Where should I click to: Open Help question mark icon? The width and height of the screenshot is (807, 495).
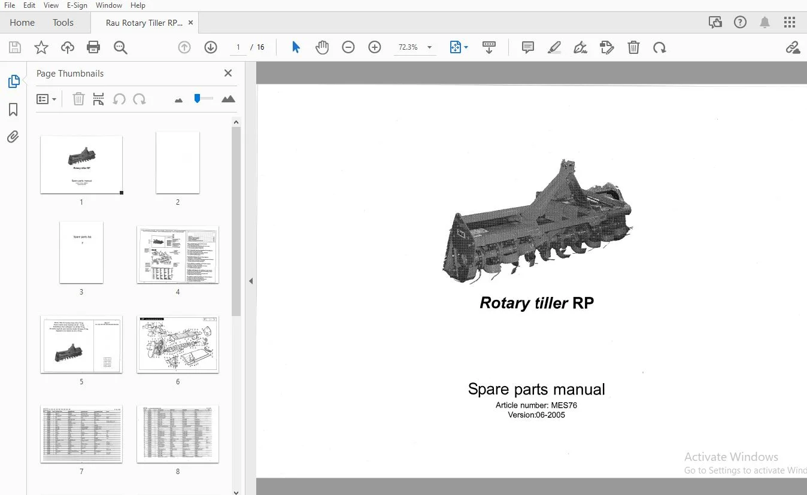[x=741, y=23]
